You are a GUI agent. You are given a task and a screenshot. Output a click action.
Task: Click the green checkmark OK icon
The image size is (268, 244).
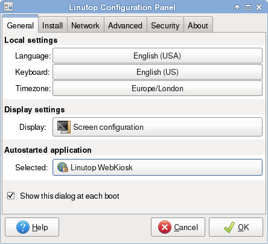point(229,227)
